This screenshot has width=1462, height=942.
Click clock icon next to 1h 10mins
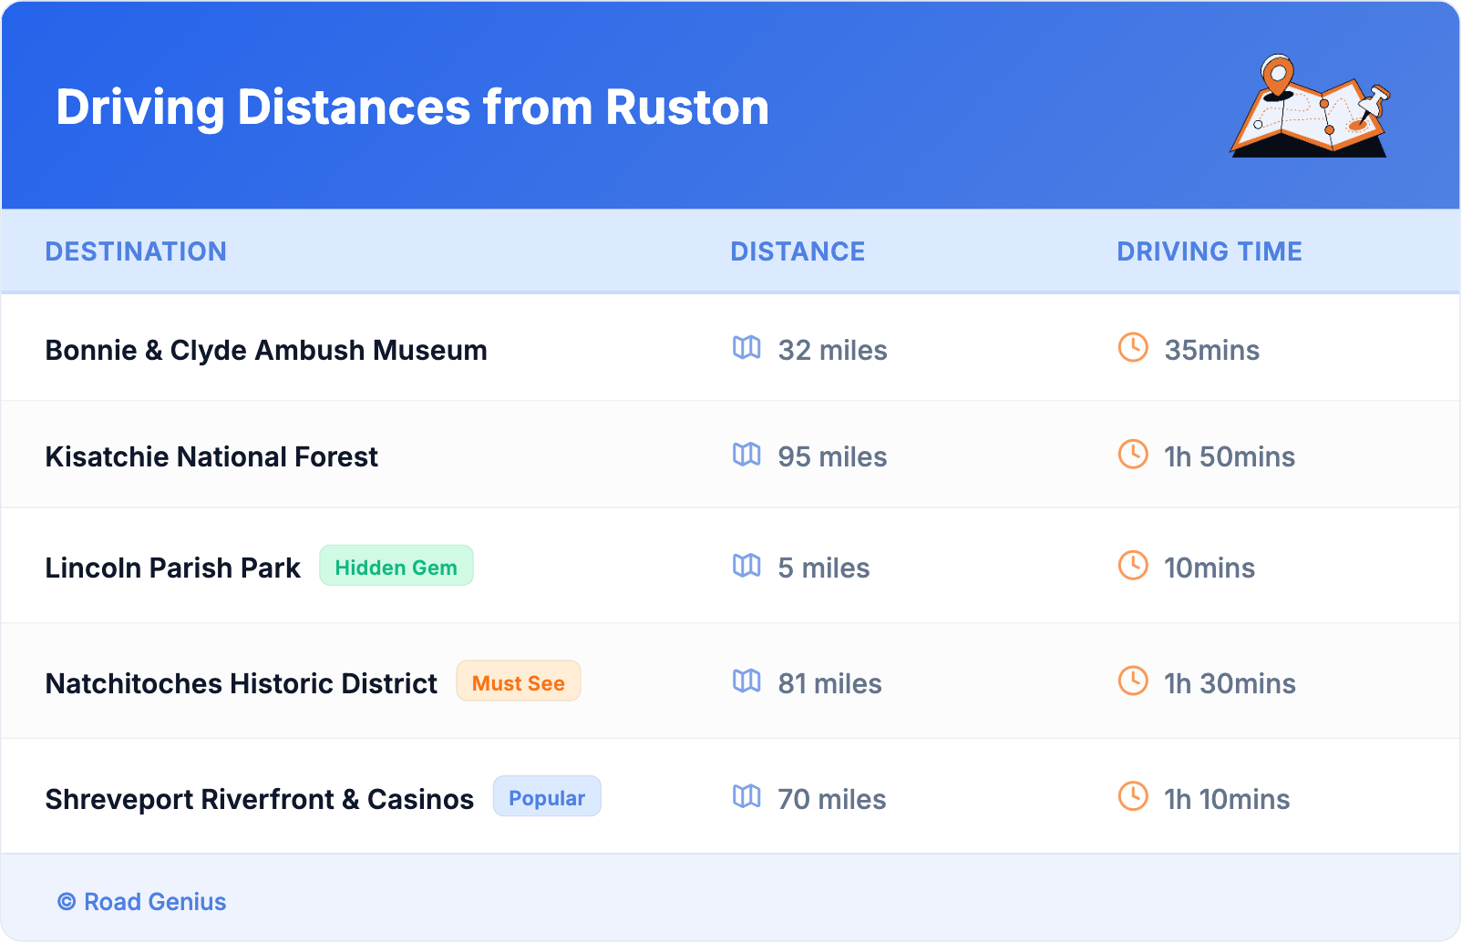click(1133, 797)
